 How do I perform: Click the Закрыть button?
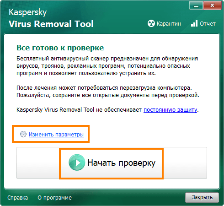tap(202, 197)
